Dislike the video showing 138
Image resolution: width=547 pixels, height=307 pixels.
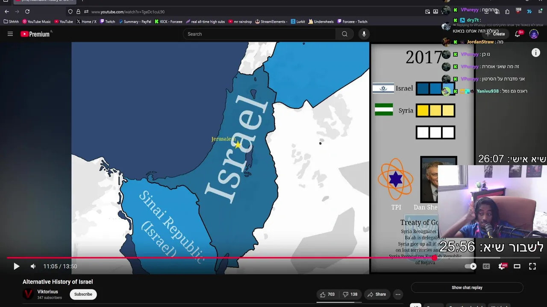click(350, 294)
